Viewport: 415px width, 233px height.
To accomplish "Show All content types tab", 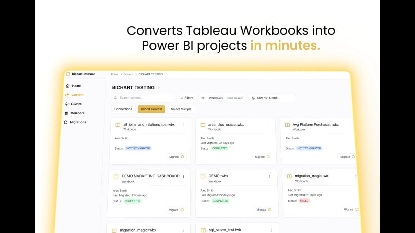I will 203,98.
